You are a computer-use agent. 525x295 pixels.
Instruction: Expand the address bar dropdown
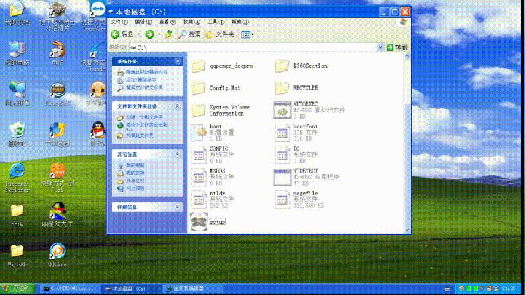click(x=380, y=47)
